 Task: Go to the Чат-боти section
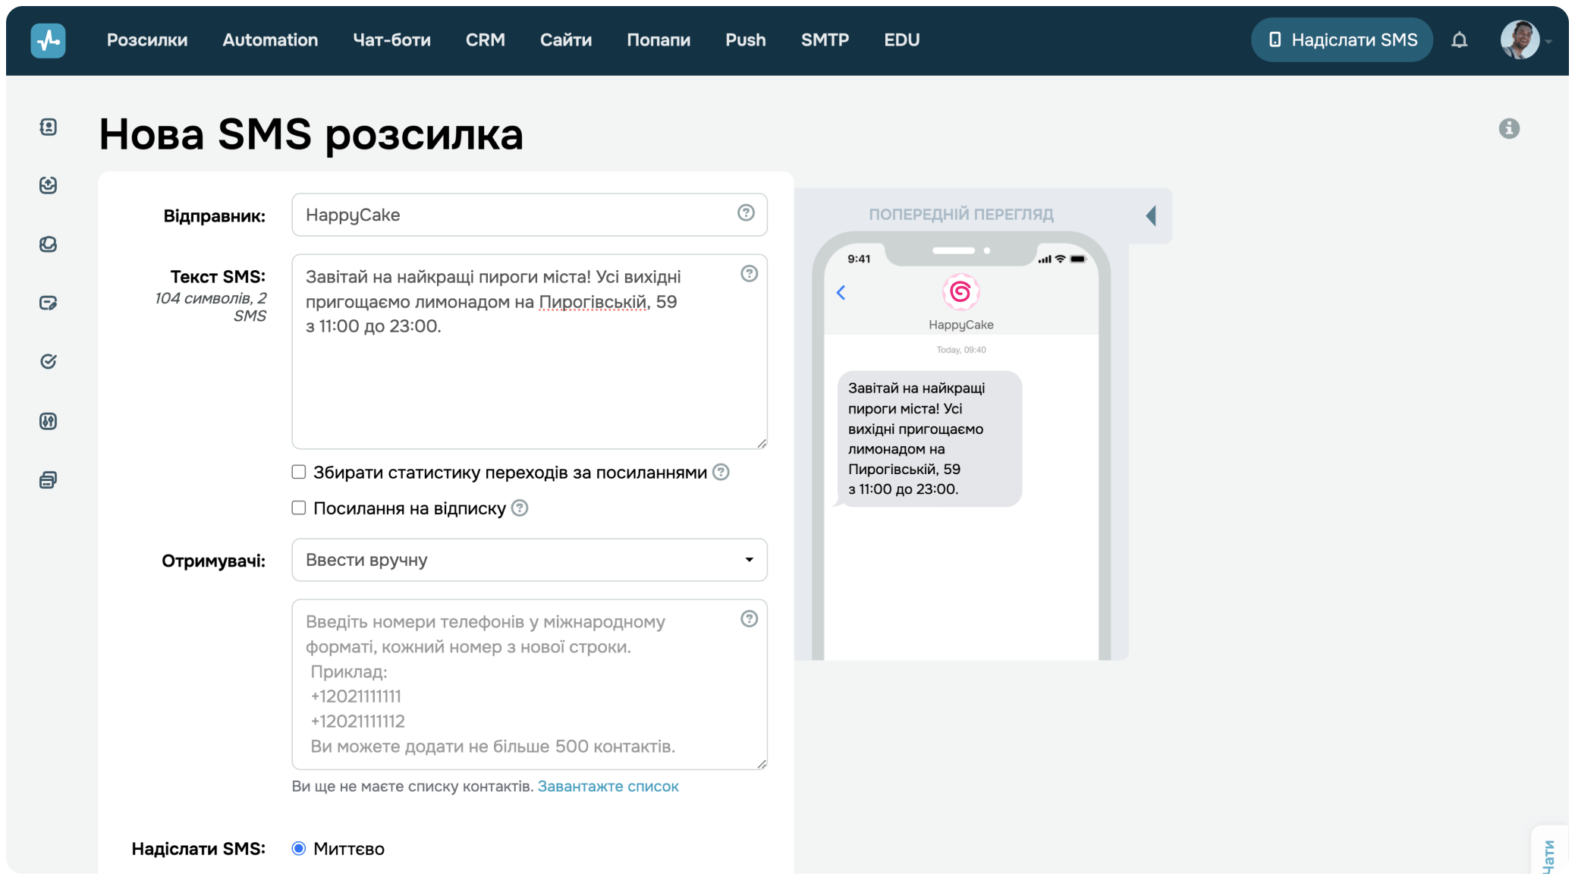(391, 40)
